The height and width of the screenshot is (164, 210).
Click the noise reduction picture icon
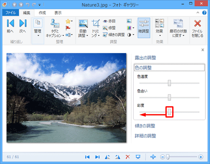point(129,21)
